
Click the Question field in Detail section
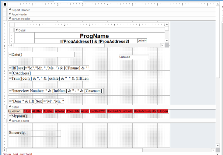(15, 112)
